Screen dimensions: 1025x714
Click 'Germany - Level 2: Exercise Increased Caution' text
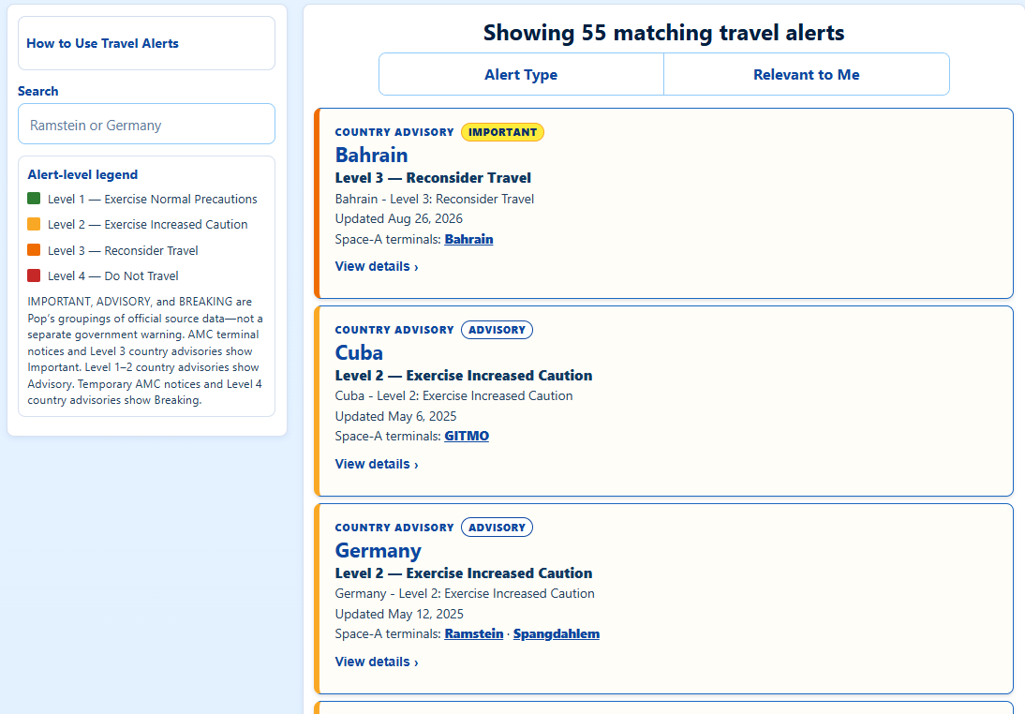tap(465, 593)
